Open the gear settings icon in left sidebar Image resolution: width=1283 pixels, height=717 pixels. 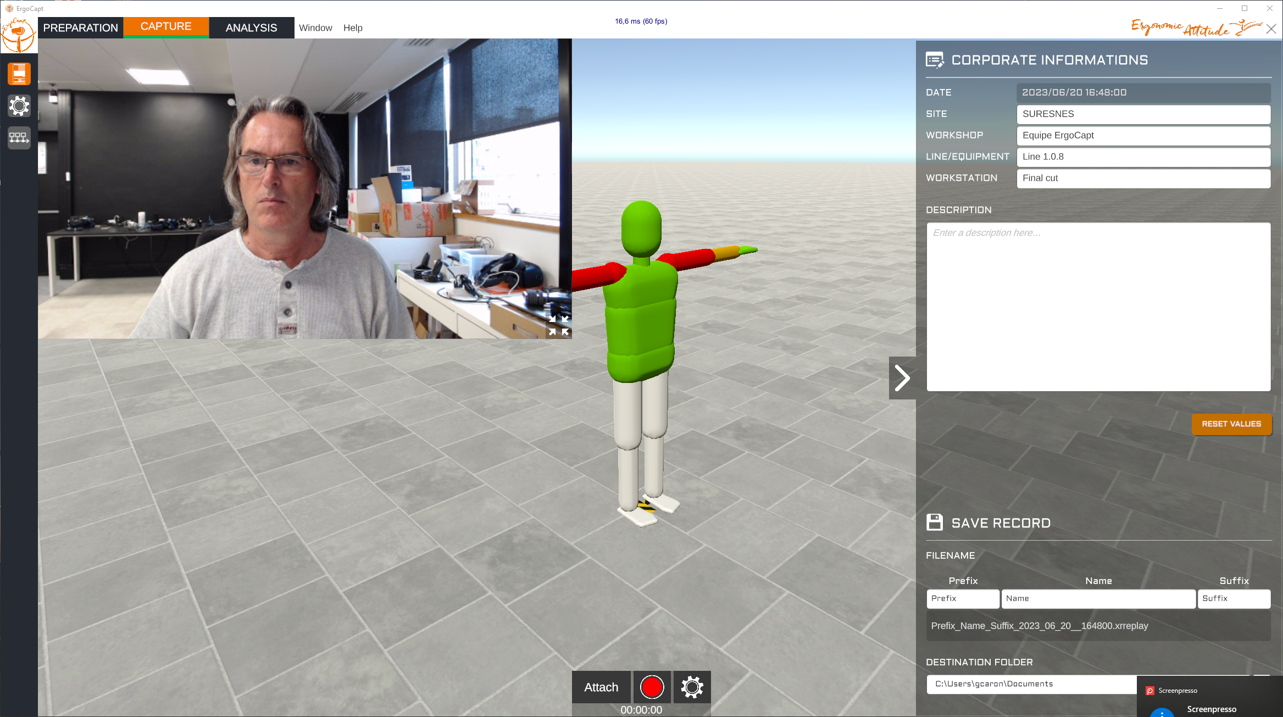(x=19, y=105)
